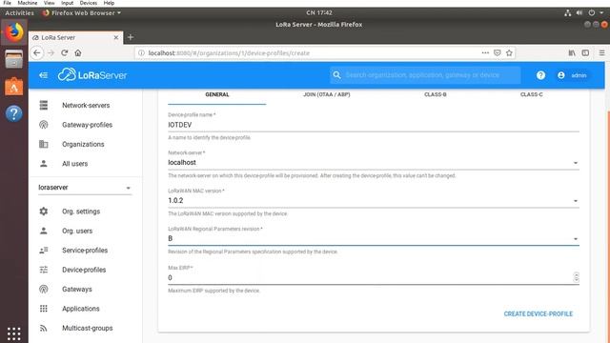Open the Gateway-profiles link
Screen dimensions: 610x343
[87, 125]
